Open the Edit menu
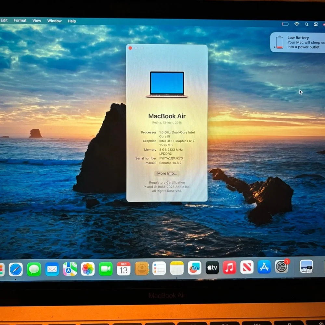Viewport: 325px width, 325px height. [x=4, y=20]
